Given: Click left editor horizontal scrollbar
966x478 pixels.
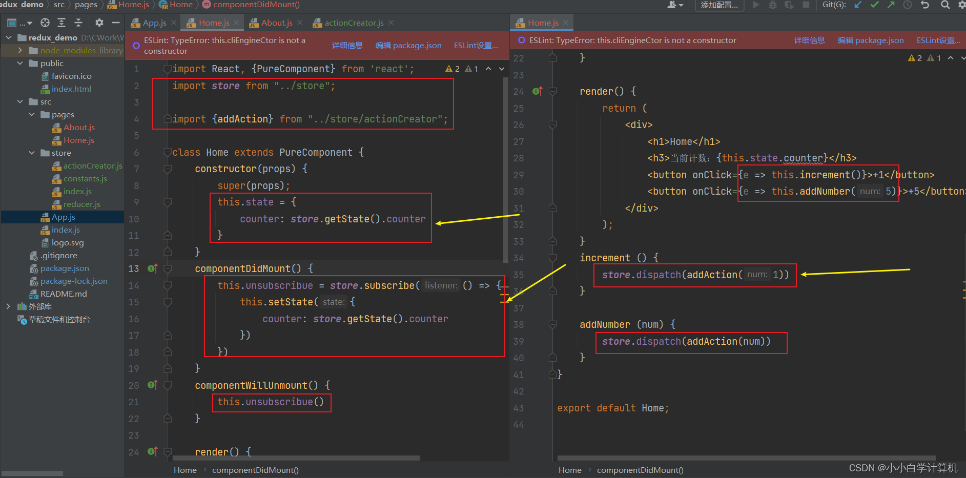Looking at the screenshot, I should coord(296,458).
